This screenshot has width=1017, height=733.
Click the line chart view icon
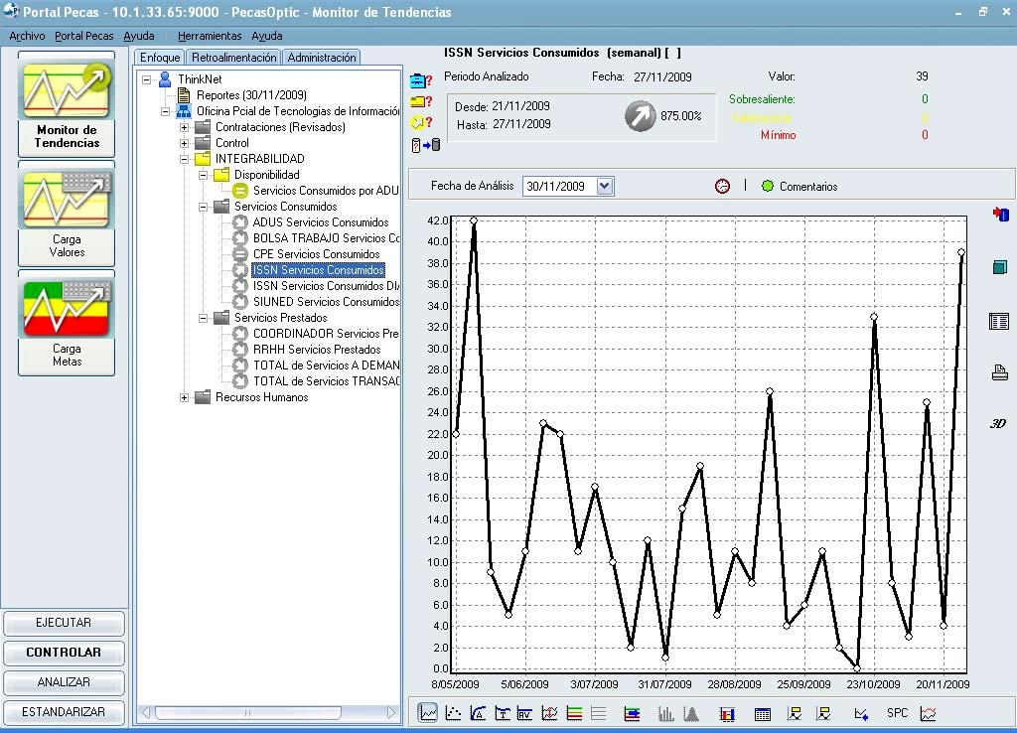[428, 713]
